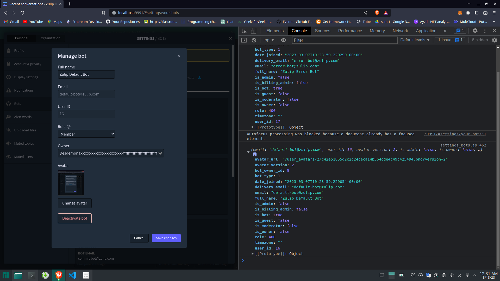Screen dimensions: 500x281
Task: Select the Notifications bell in the sidebar
Action: pyautogui.click(x=24, y=90)
